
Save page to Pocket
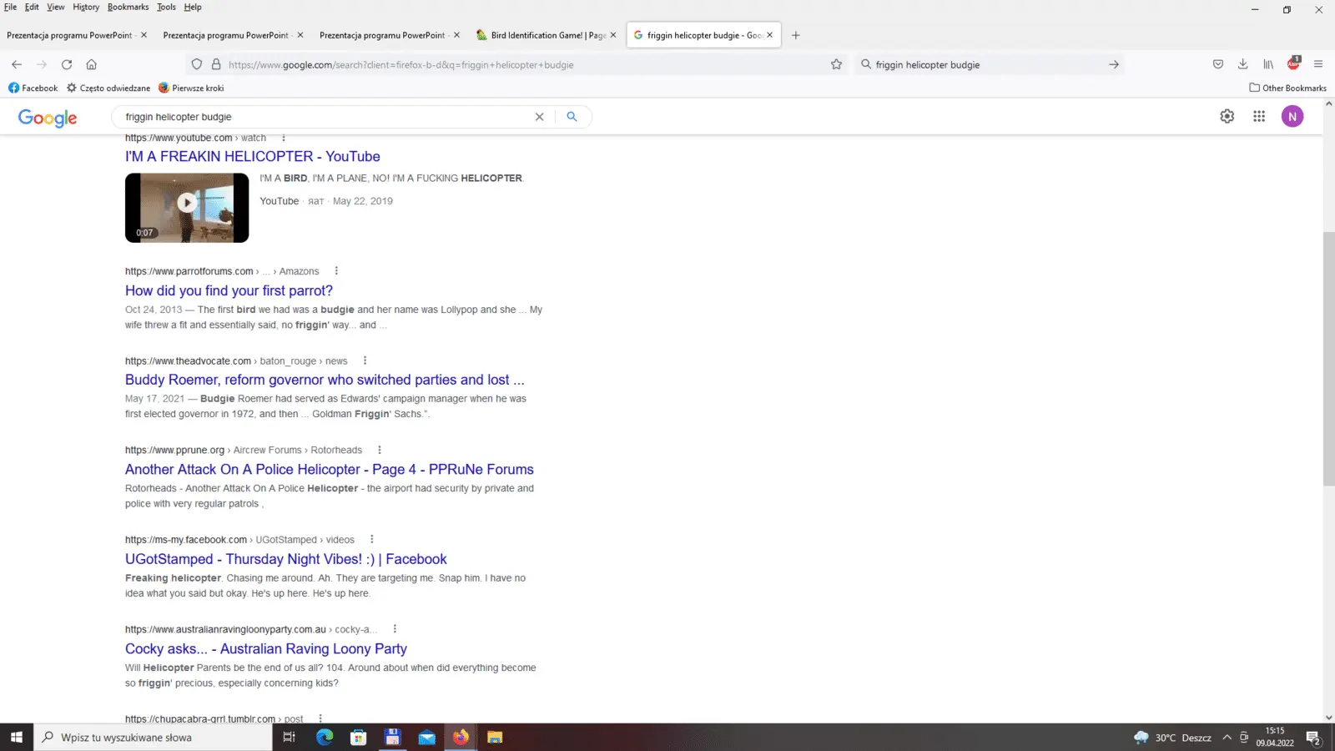tap(1217, 64)
